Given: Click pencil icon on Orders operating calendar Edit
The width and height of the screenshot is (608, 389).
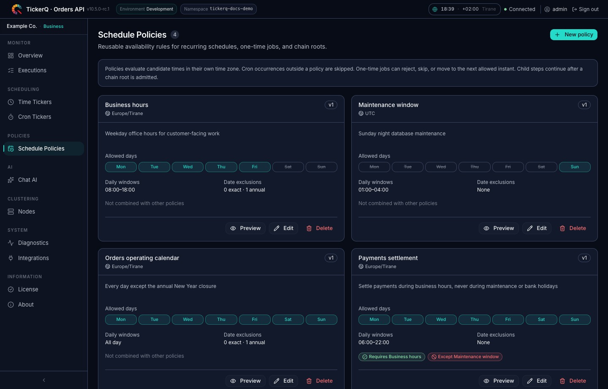Looking at the screenshot, I should tap(277, 381).
